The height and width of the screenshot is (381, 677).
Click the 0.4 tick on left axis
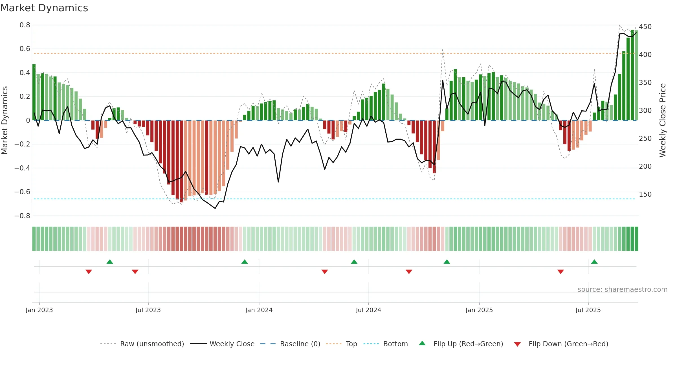point(25,73)
